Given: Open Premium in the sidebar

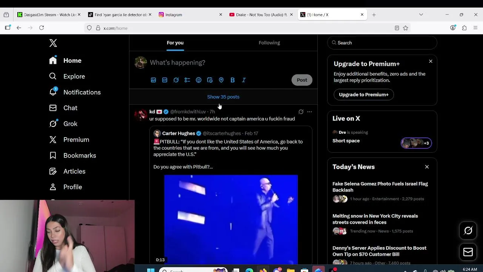Looking at the screenshot, I should (x=69, y=140).
